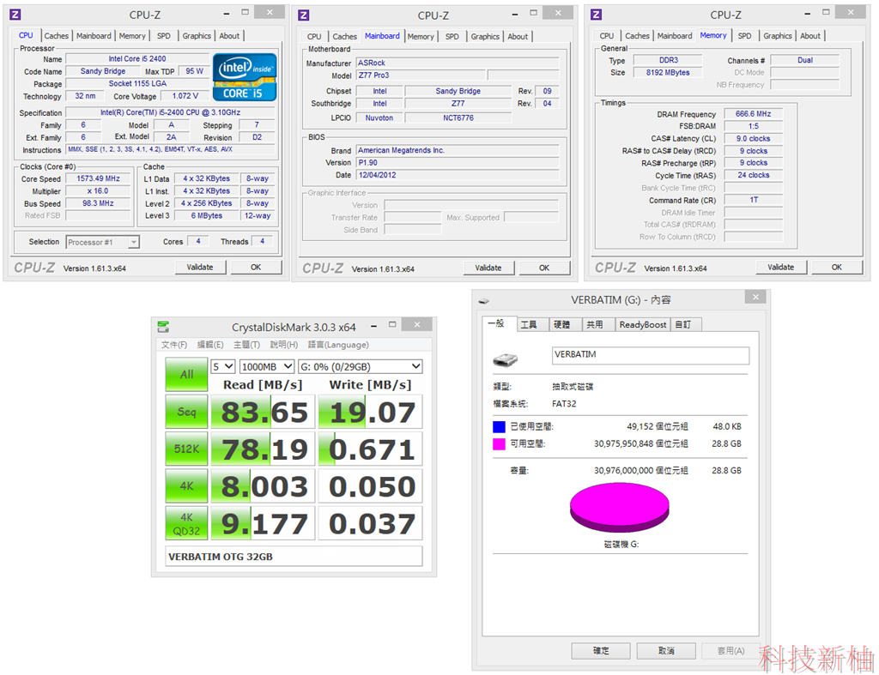The image size is (879, 675).
Task: Click the small drive icon in properties title bar
Action: pos(484,301)
